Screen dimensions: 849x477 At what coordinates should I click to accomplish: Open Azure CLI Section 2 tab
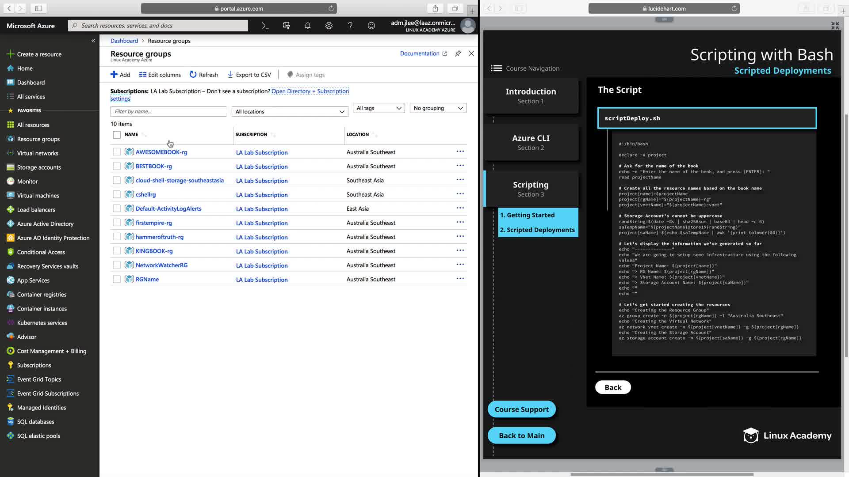(531, 142)
